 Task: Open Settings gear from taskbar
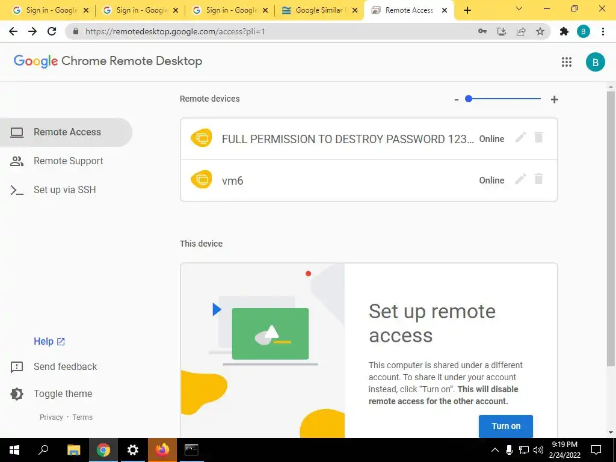133,450
